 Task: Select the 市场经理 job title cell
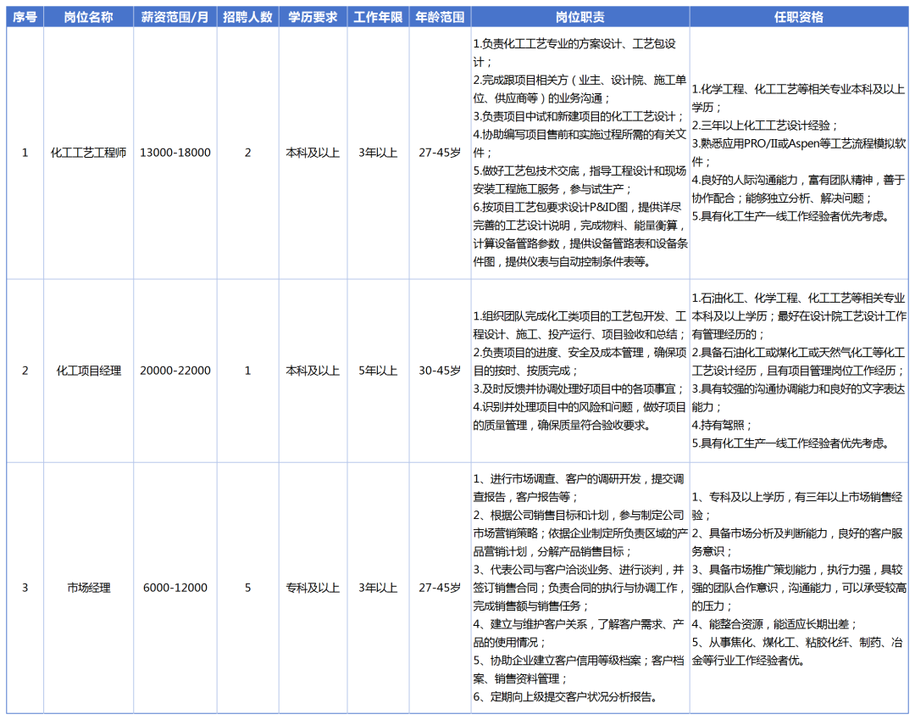[x=88, y=588]
